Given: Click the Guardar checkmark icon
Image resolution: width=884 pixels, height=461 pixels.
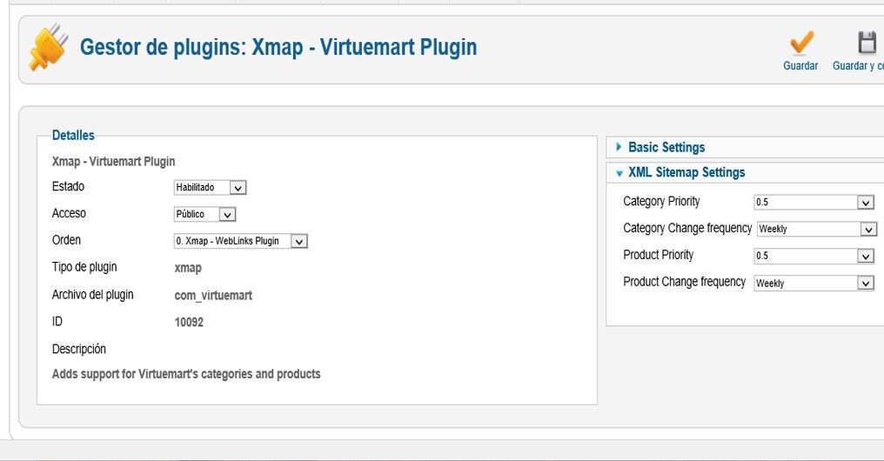Looking at the screenshot, I should click(x=801, y=43).
